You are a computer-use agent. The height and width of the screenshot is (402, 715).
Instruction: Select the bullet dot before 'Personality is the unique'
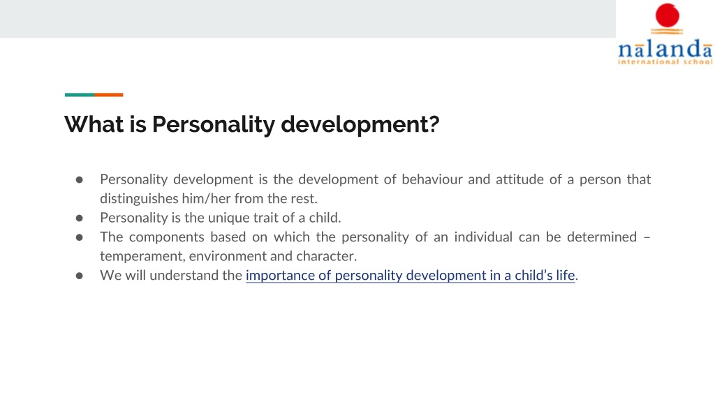80,218
